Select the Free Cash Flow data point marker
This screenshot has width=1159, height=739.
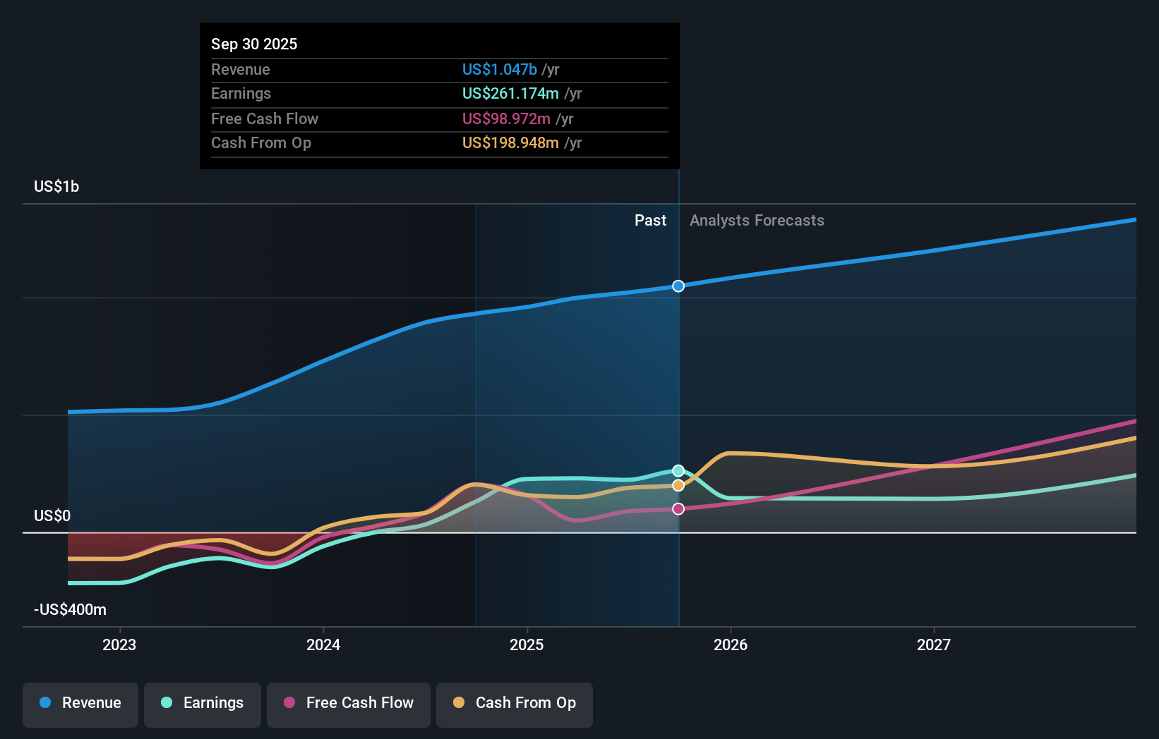(678, 508)
